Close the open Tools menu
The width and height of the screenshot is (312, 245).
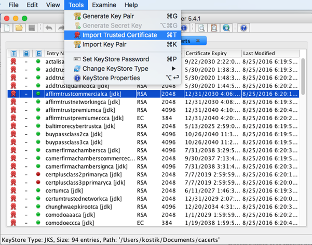pyautogui.click(x=76, y=5)
